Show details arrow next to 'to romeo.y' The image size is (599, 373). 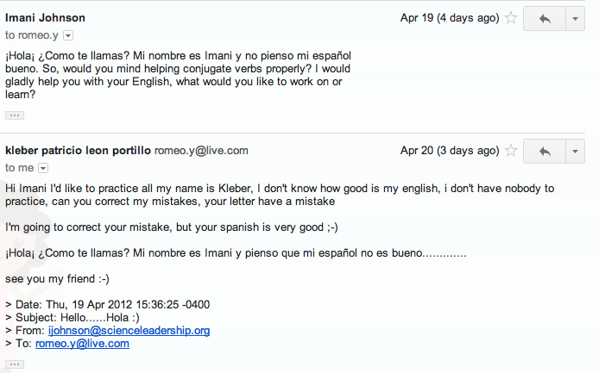point(68,35)
